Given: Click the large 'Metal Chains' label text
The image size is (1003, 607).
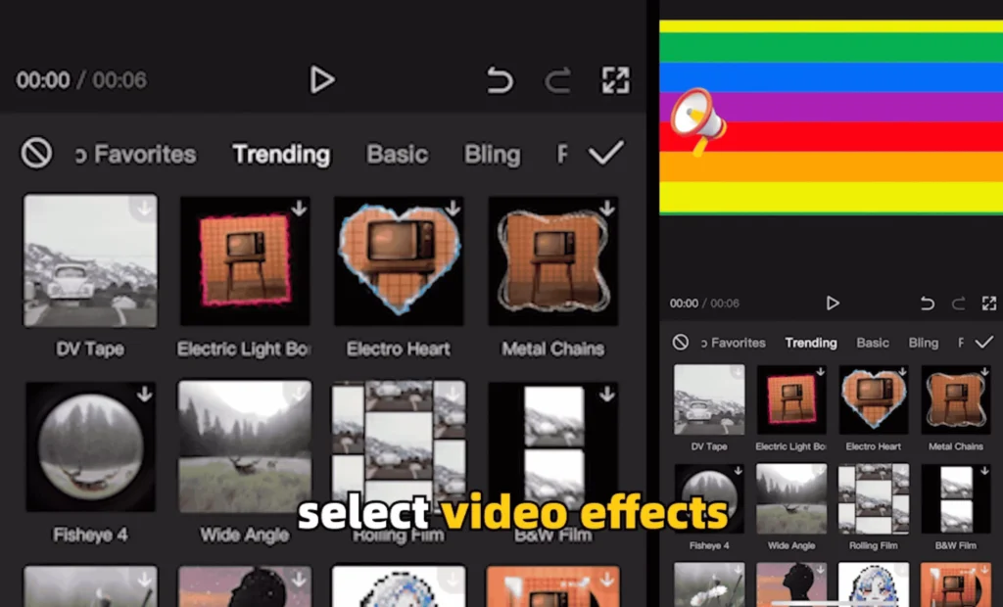Looking at the screenshot, I should pos(553,350).
